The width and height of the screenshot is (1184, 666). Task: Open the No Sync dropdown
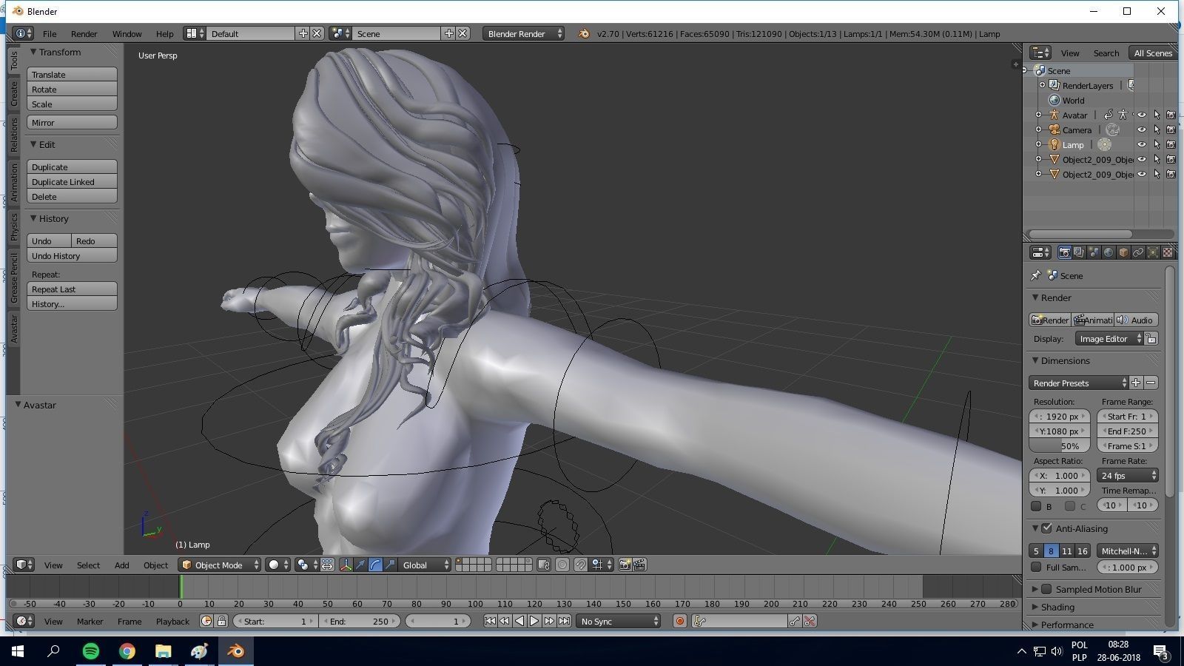[619, 621]
